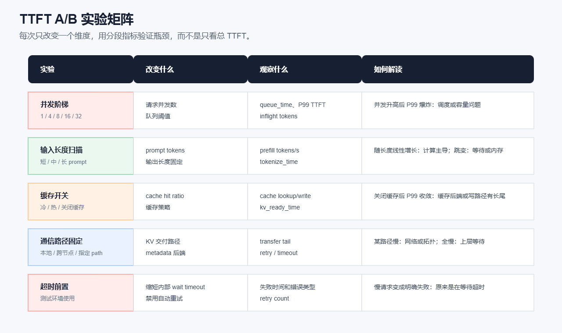562x333 pixels.
Task: Click the 'kv_ready_time' text
Action: (280, 207)
